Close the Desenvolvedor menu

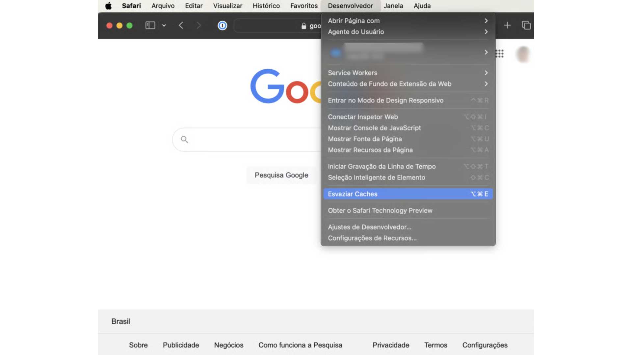(350, 6)
